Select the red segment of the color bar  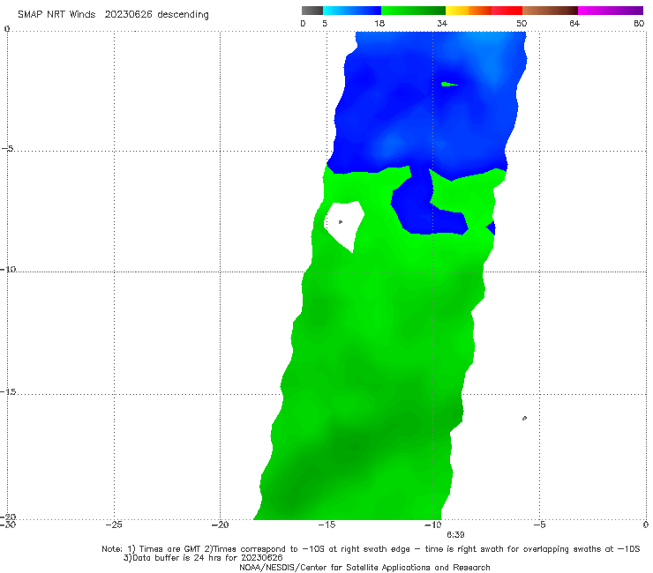[507, 11]
